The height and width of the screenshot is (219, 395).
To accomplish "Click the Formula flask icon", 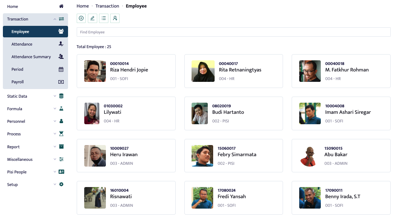I will (x=62, y=108).
